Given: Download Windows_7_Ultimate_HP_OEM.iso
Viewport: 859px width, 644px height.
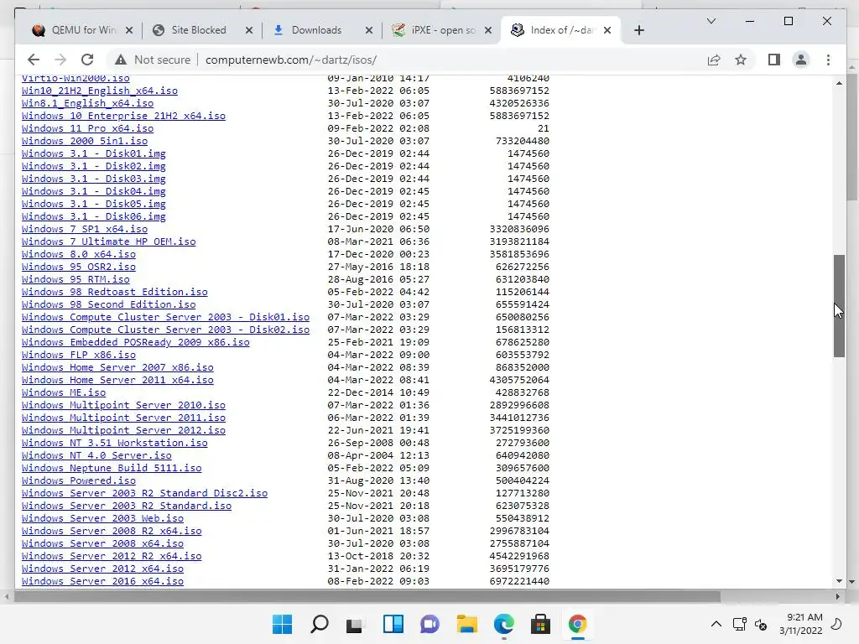Looking at the screenshot, I should [x=108, y=241].
